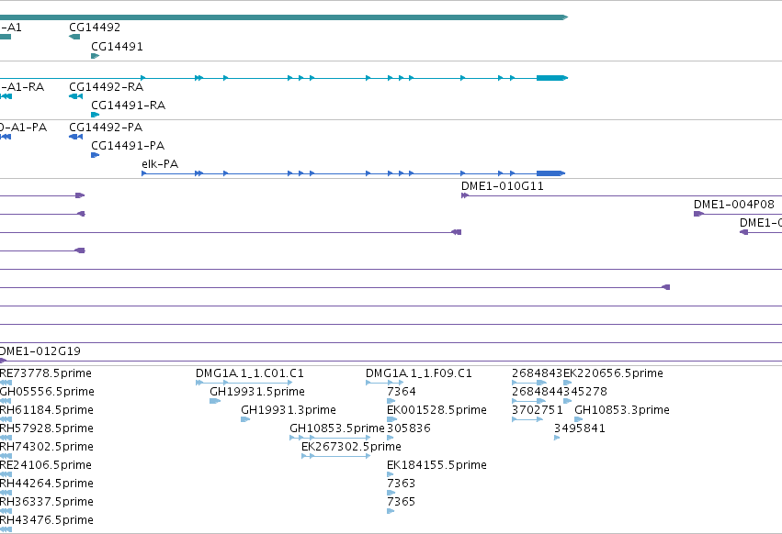Select the CG14491-RA transcript label
Image resolution: width=782 pixels, height=534 pixels.
click(x=128, y=106)
